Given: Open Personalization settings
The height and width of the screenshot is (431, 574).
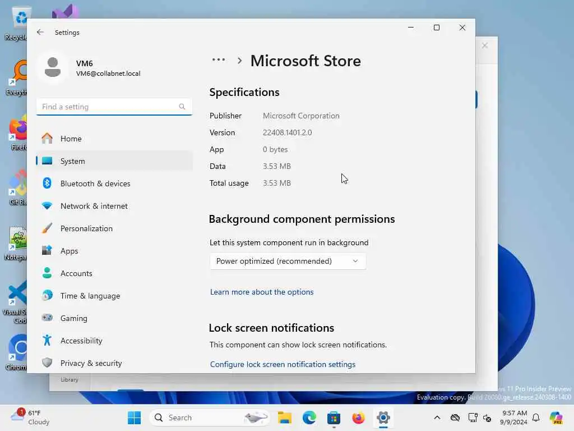Looking at the screenshot, I should pyautogui.click(x=114, y=228).
